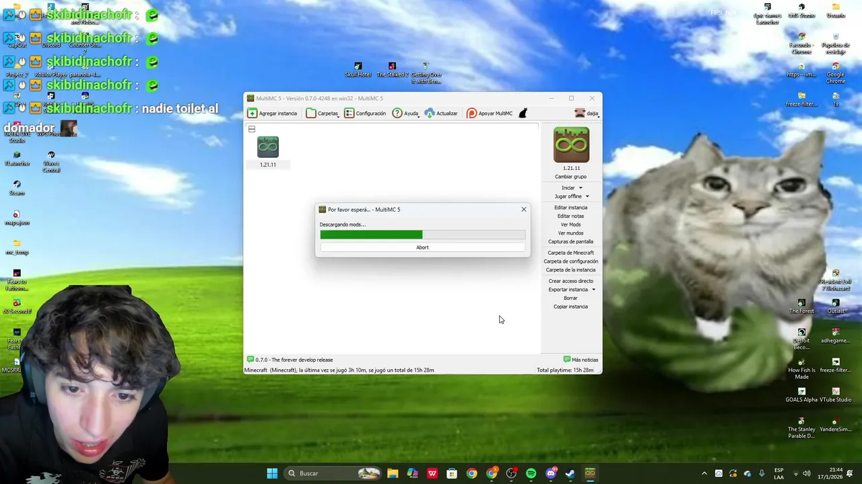This screenshot has width=862, height=484.
Task: Open the Ayuda dropdown menu
Action: [406, 114]
